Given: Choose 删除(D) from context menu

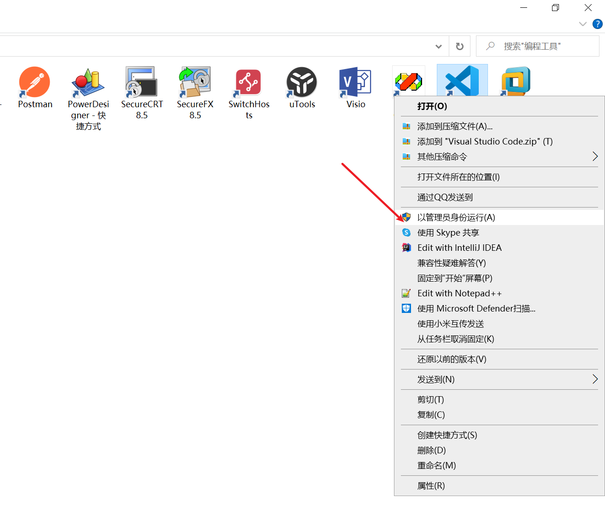Looking at the screenshot, I should tap(499, 450).
